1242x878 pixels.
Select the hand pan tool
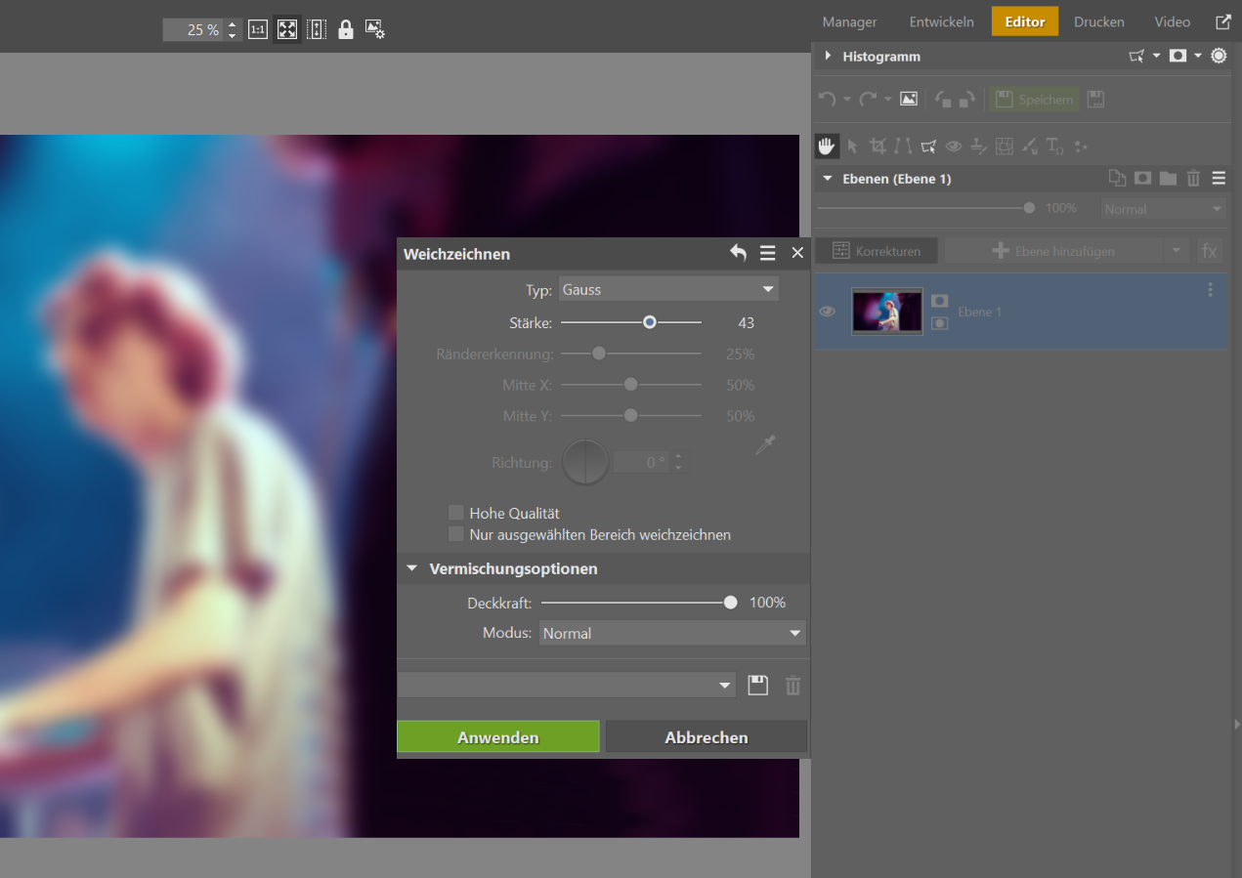pos(827,146)
